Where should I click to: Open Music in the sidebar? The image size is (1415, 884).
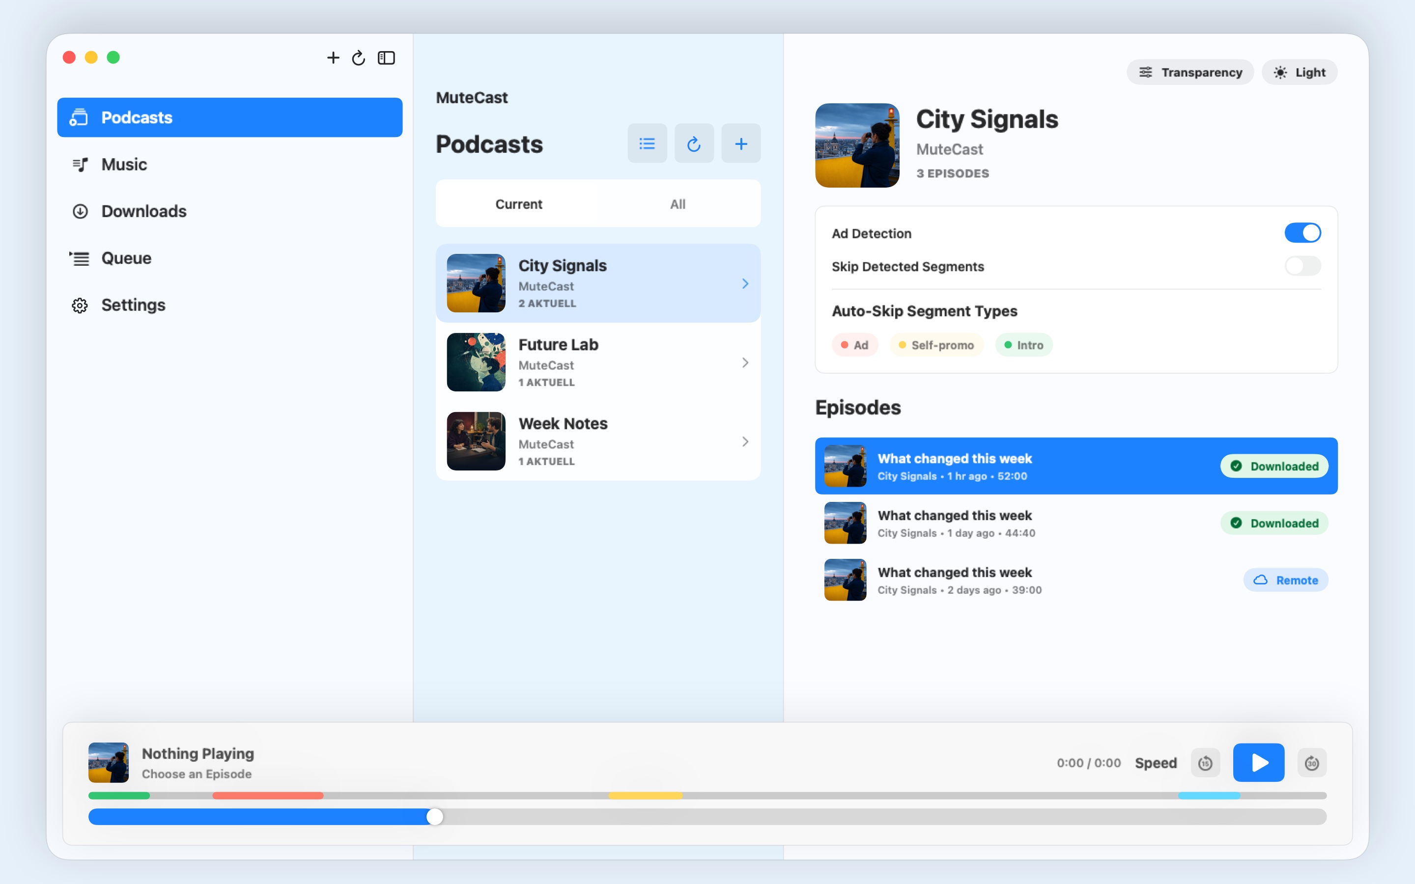(x=230, y=165)
